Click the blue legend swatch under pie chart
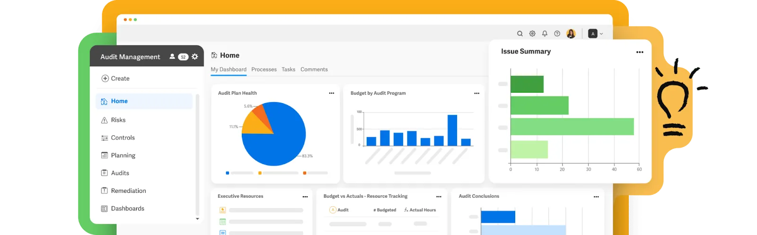757x235 pixels. (x=228, y=173)
